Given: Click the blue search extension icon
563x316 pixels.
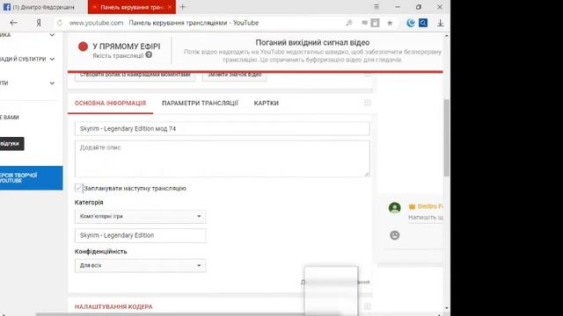Looking at the screenshot, I should click(x=423, y=23).
